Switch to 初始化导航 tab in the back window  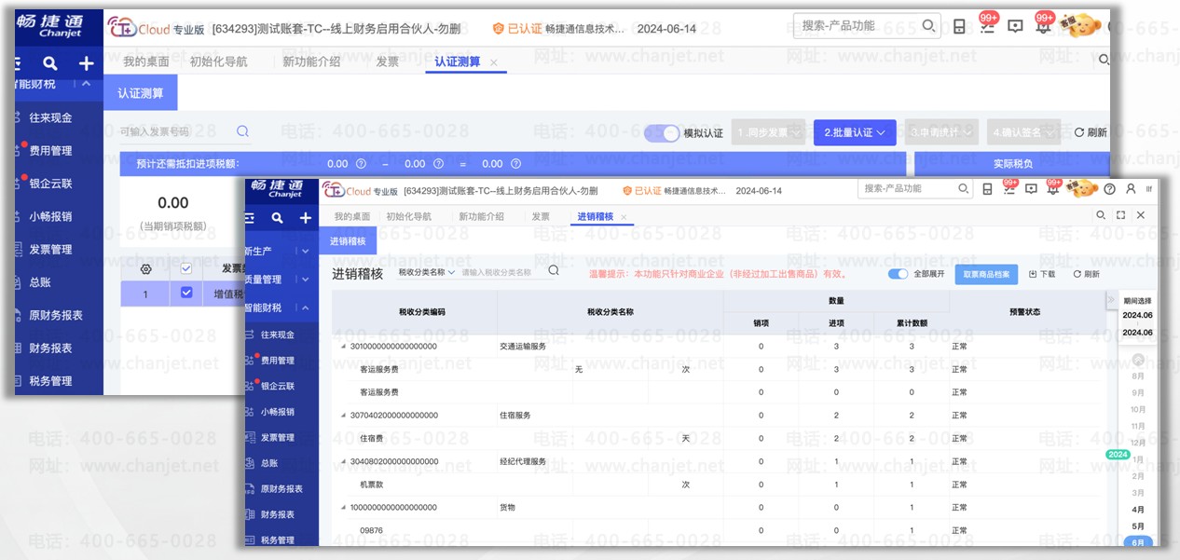click(218, 61)
